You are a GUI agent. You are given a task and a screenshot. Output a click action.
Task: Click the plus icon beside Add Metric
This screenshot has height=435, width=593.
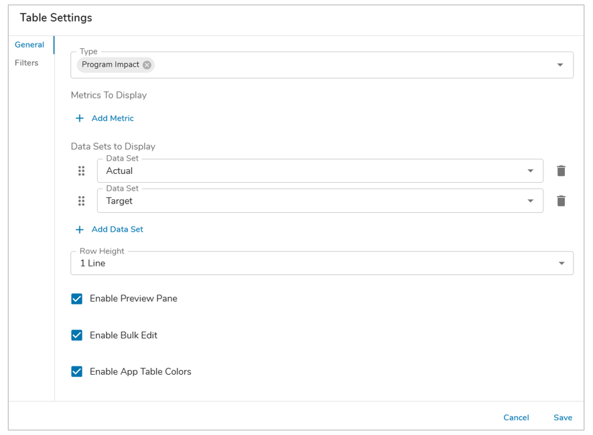click(x=80, y=118)
